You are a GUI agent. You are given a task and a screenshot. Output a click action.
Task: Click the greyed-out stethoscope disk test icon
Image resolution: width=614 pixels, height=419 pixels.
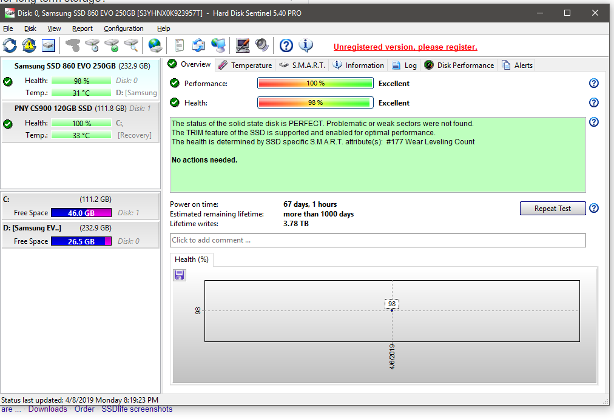click(x=73, y=45)
